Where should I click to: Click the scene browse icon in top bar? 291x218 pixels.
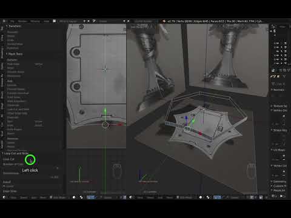tap(94, 21)
